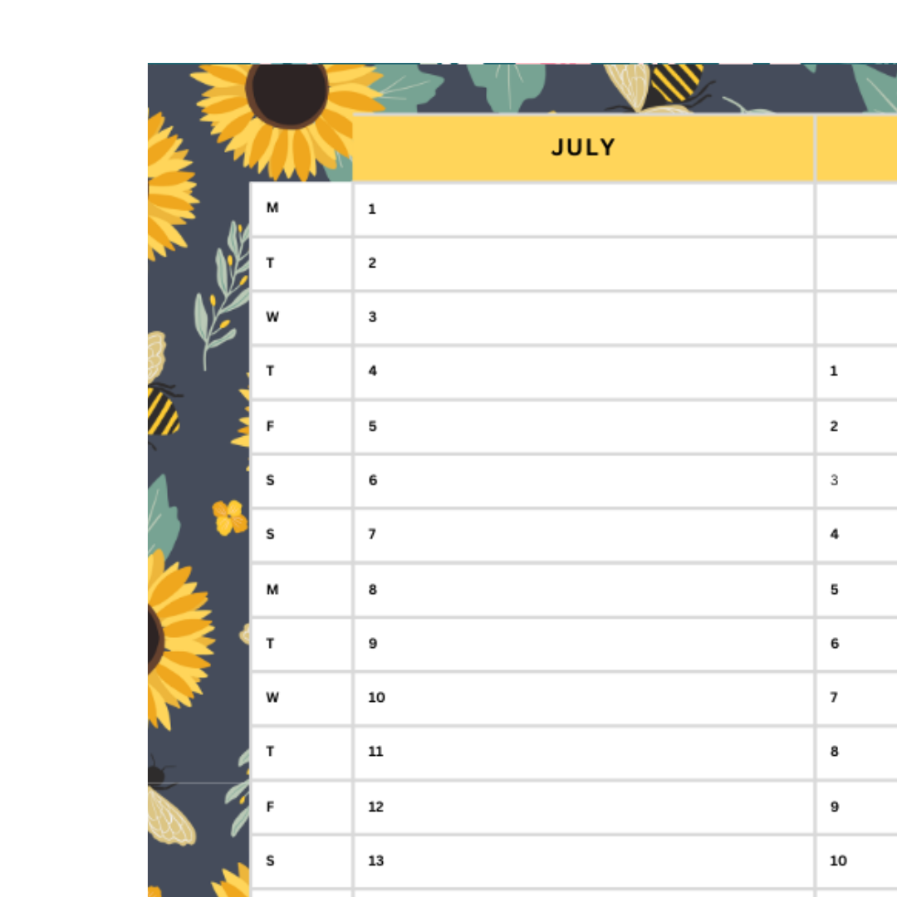Click the 'M' weekday label beside July 8
Image resolution: width=897 pixels, height=897 pixels.
(x=272, y=590)
